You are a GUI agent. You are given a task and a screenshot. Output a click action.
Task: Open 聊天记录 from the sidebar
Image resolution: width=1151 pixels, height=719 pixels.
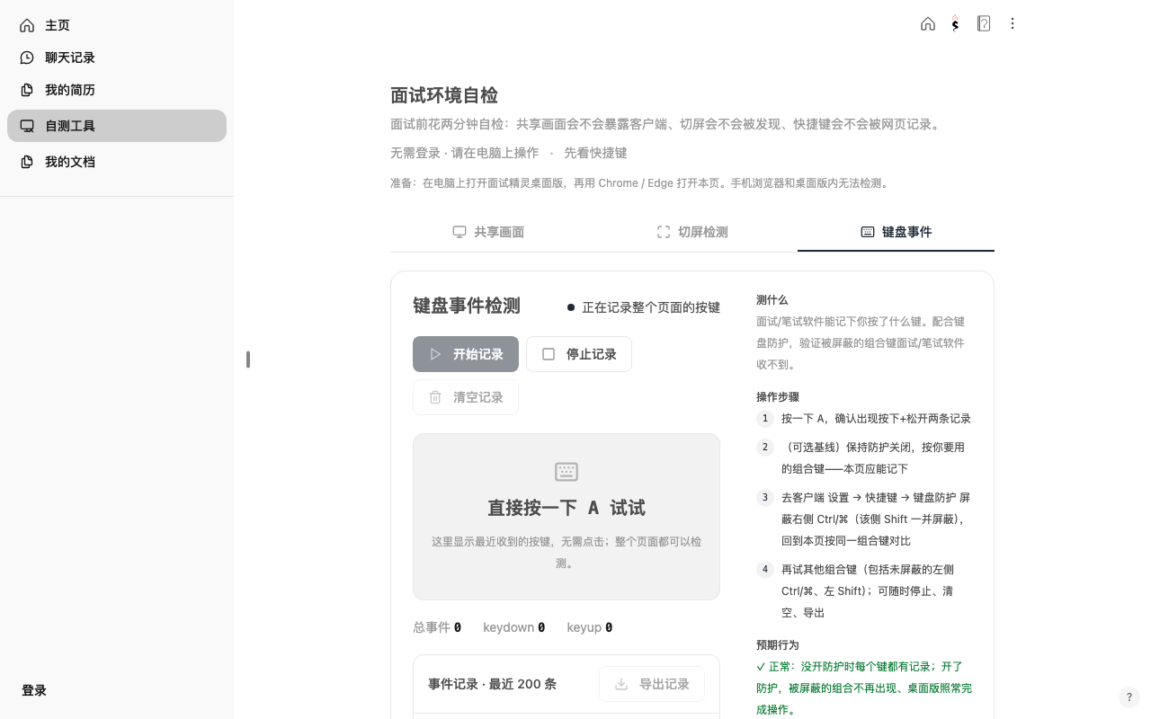point(117,58)
